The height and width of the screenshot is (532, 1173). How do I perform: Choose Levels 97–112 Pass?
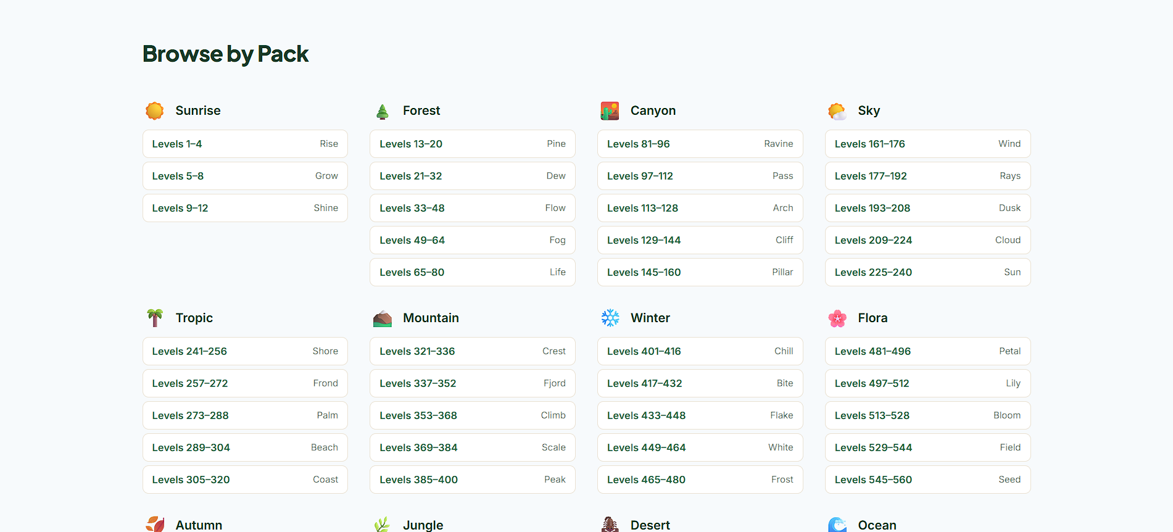click(x=700, y=176)
